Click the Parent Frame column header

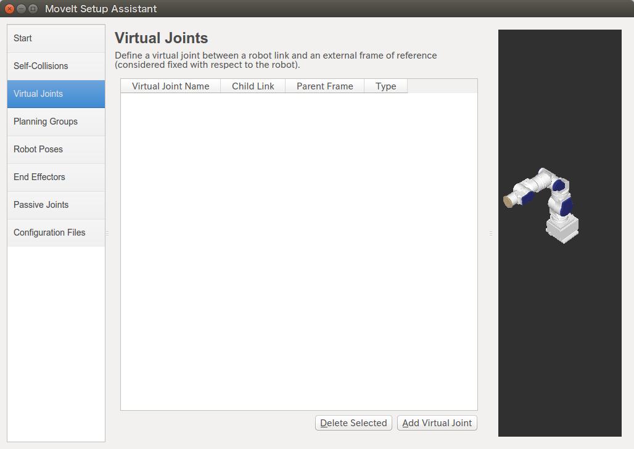pyautogui.click(x=324, y=86)
